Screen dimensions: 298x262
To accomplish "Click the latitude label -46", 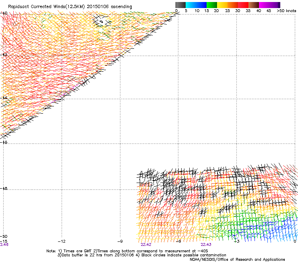I will pos(4,142).
